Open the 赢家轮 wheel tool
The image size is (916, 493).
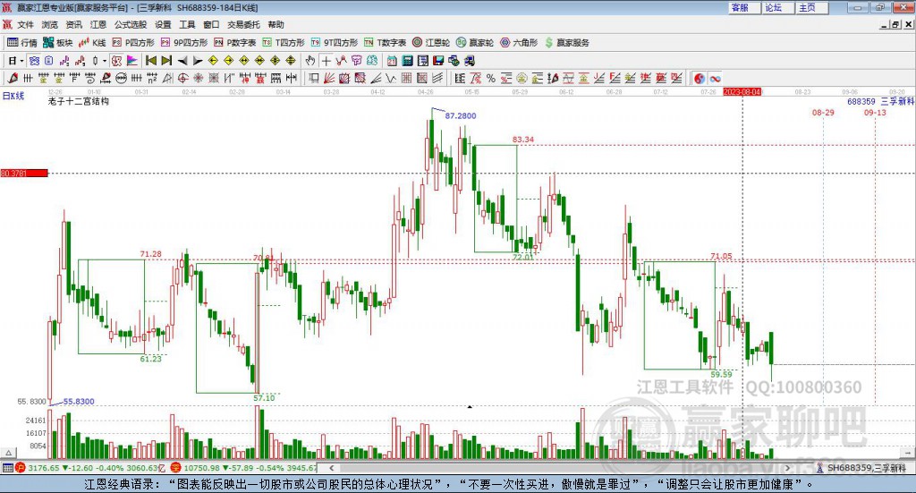[x=475, y=43]
